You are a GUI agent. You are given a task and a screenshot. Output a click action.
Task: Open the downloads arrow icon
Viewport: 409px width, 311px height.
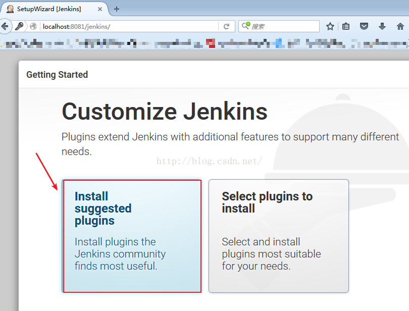point(382,26)
